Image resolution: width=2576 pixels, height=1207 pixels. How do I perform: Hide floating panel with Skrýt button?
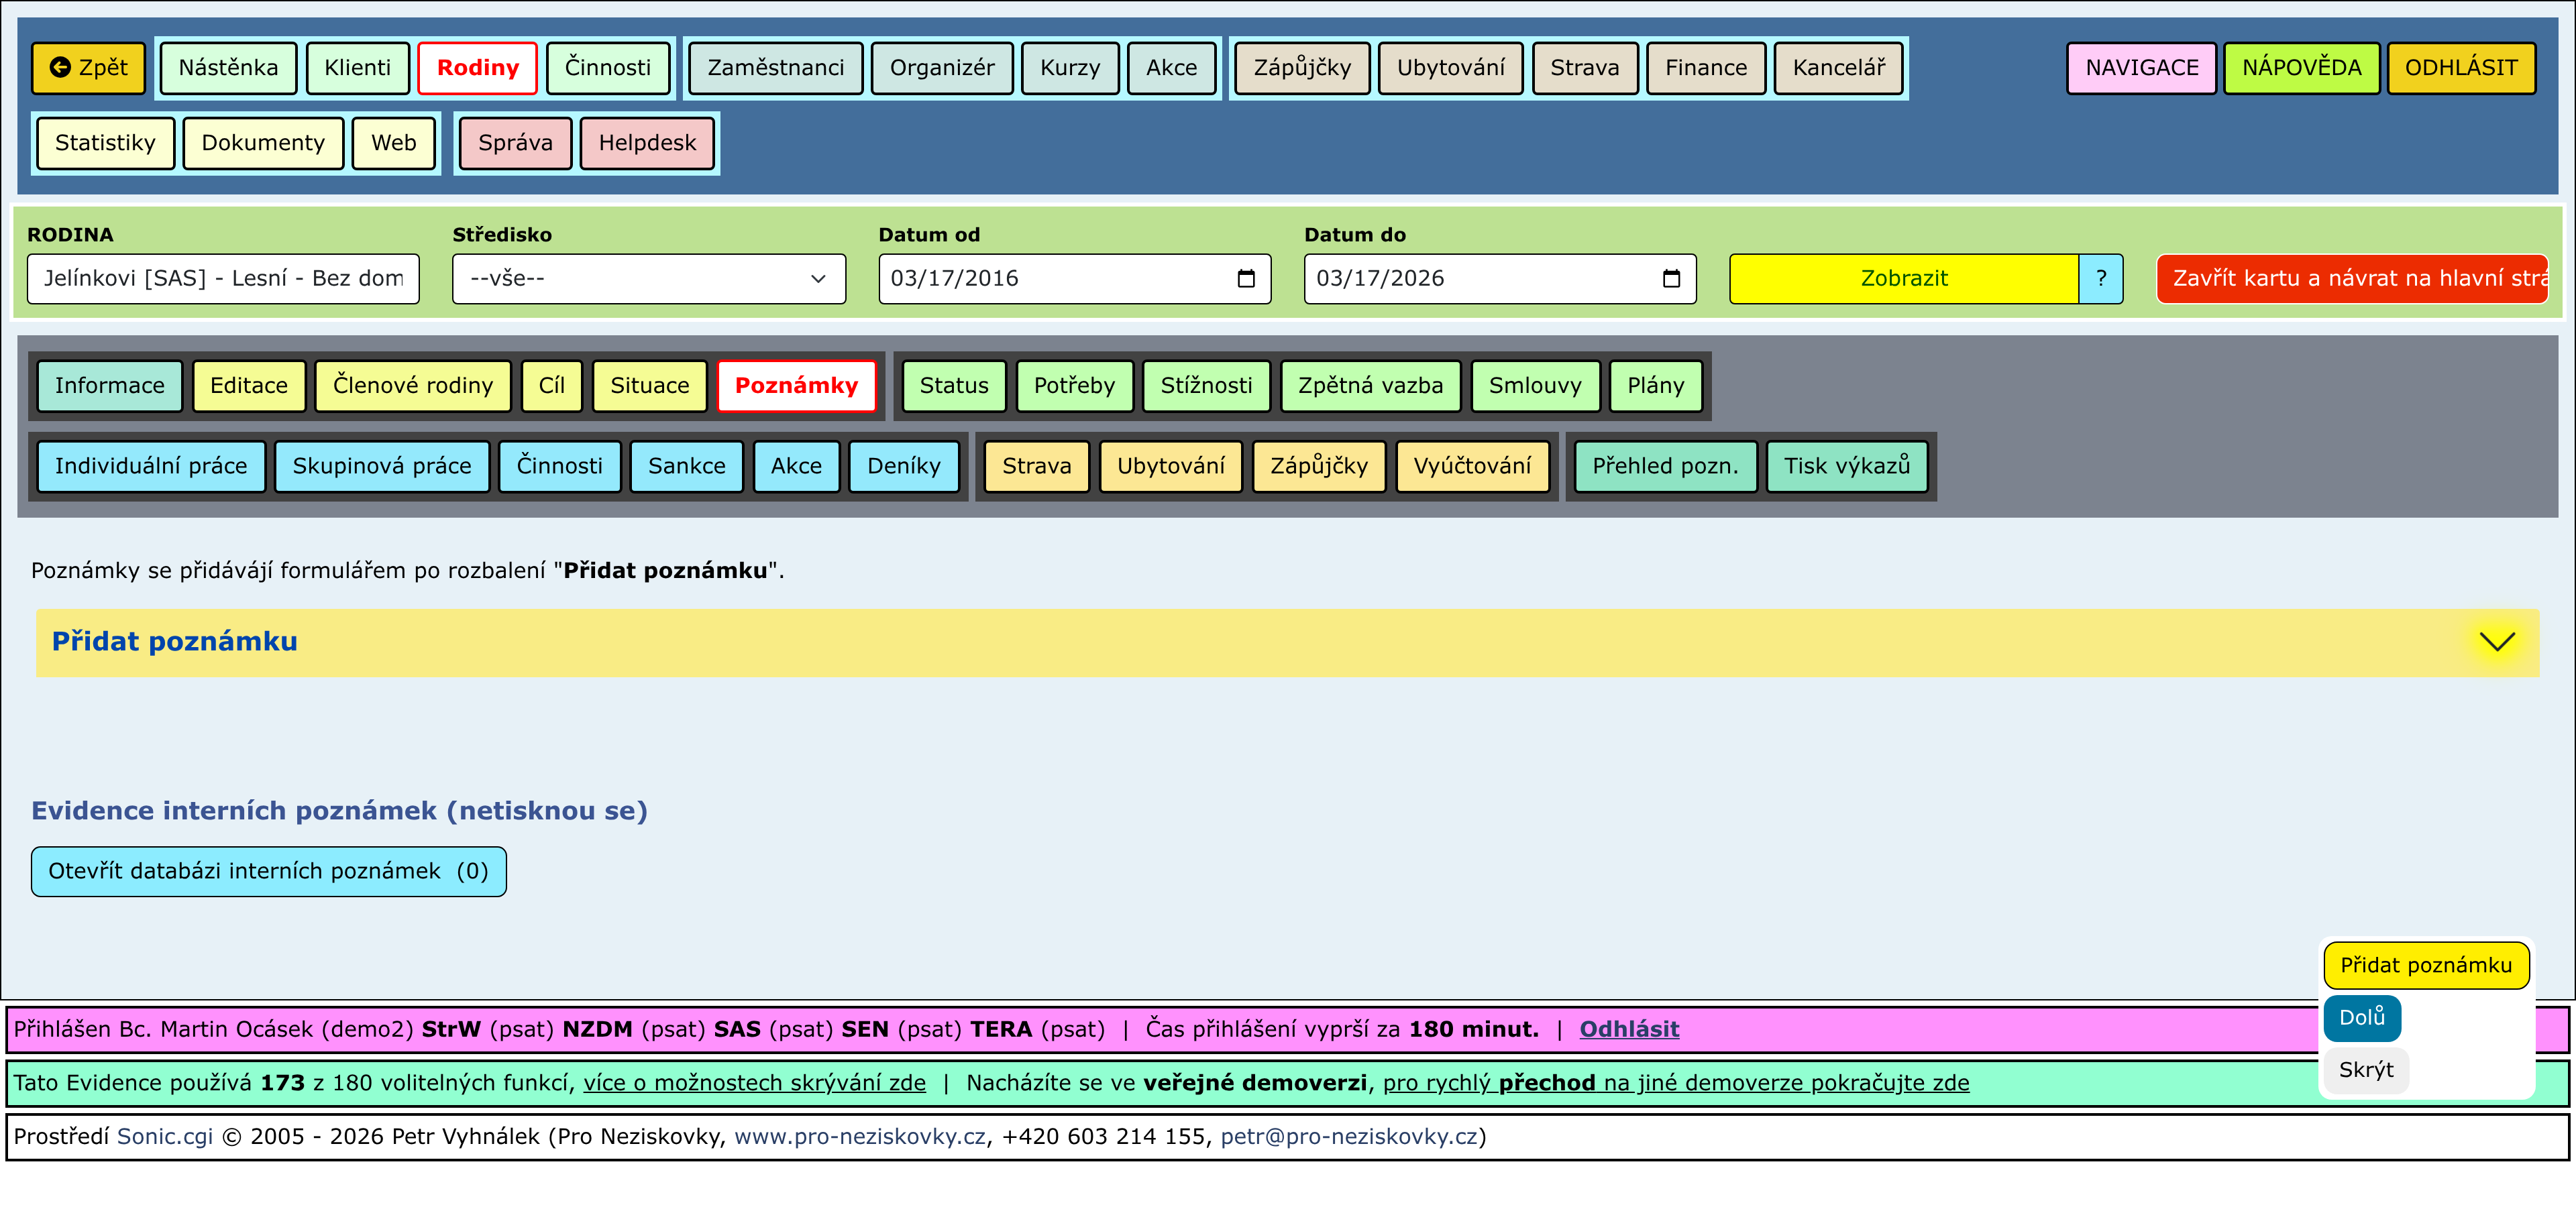tap(2365, 1070)
